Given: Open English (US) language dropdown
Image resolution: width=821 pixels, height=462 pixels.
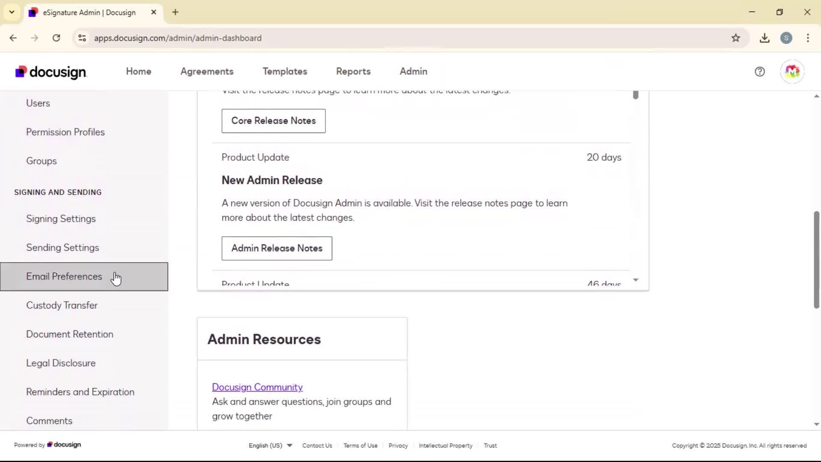Looking at the screenshot, I should [x=270, y=445].
